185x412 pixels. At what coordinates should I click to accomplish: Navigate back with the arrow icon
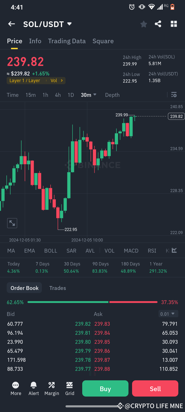pos(11,24)
